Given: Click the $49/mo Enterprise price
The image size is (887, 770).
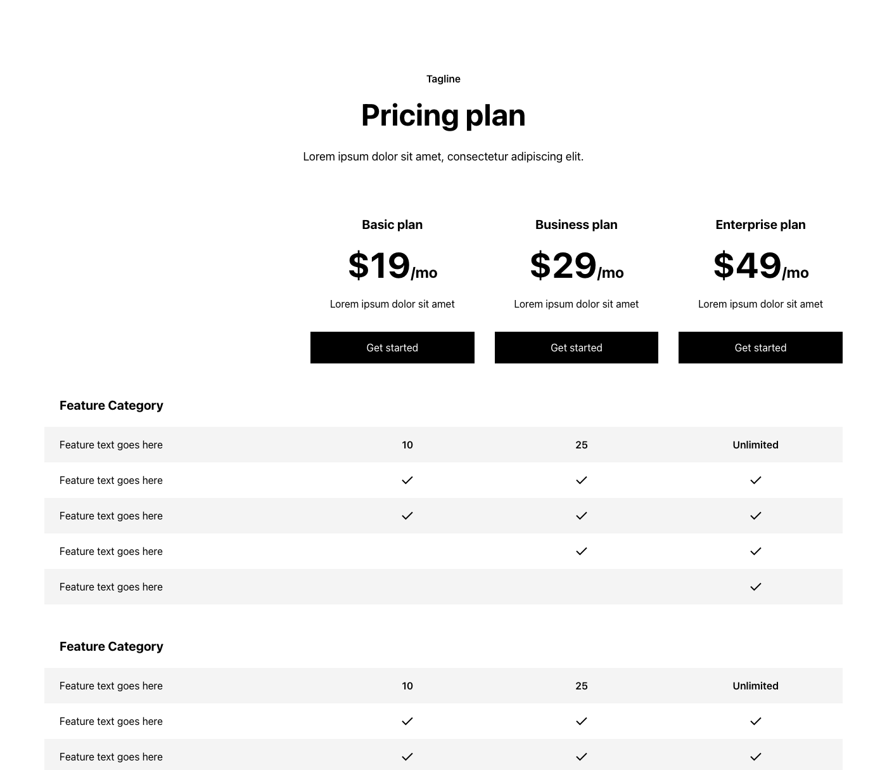Looking at the screenshot, I should tap(760, 266).
